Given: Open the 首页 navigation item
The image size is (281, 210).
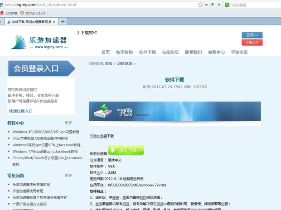Looking at the screenshot, I should (106, 52).
